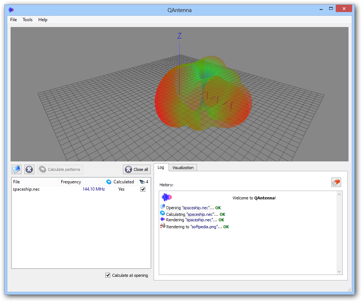362x302 pixels.
Task: Click the 3D radiation pattern view
Action: tap(180, 94)
